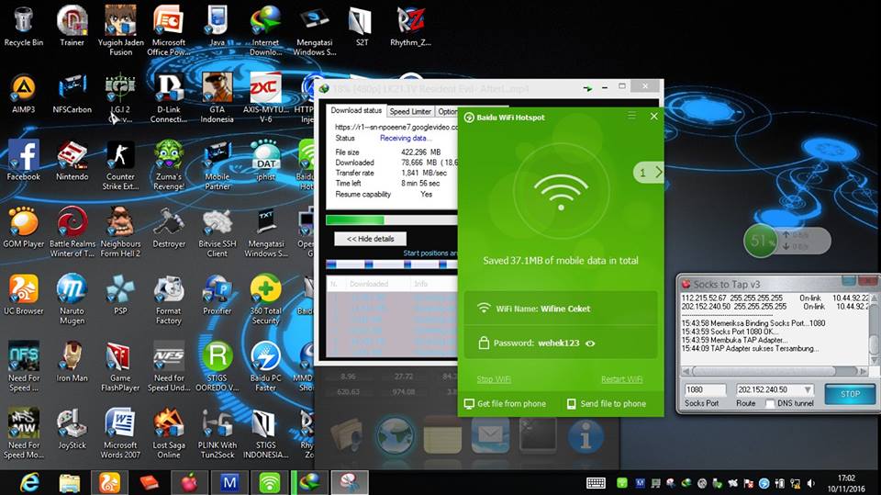The width and height of the screenshot is (881, 495).
Task: Click the download progress bar
Action: pyautogui.click(x=392, y=219)
